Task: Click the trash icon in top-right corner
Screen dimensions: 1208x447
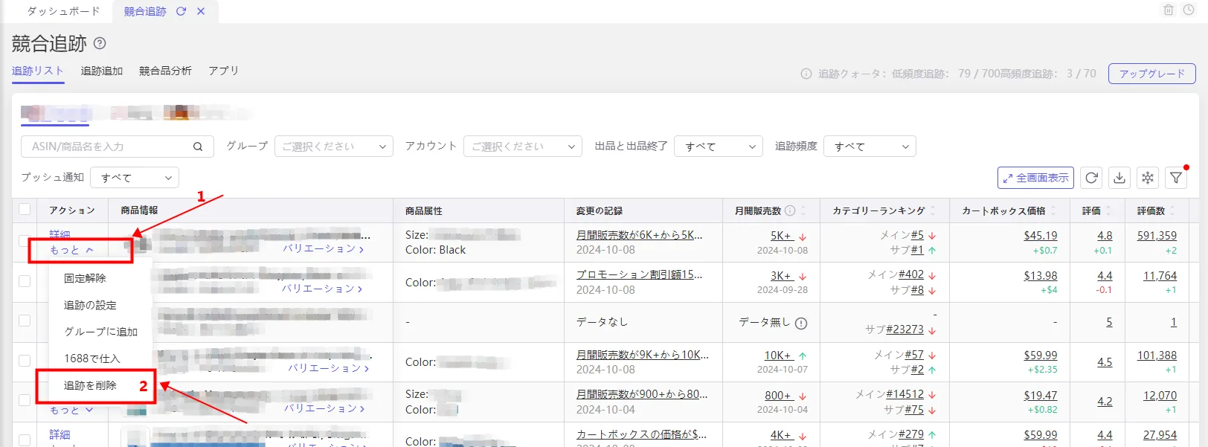Action: tap(1169, 10)
